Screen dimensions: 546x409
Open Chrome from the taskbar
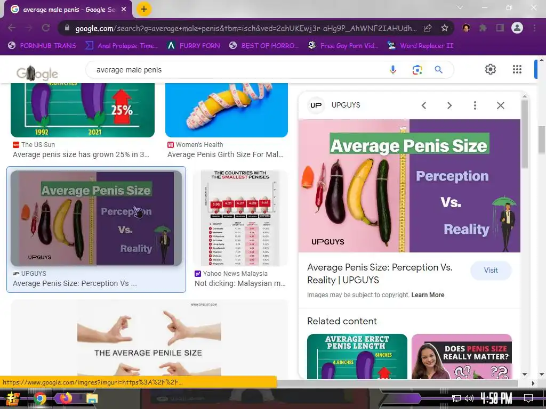click(x=39, y=398)
